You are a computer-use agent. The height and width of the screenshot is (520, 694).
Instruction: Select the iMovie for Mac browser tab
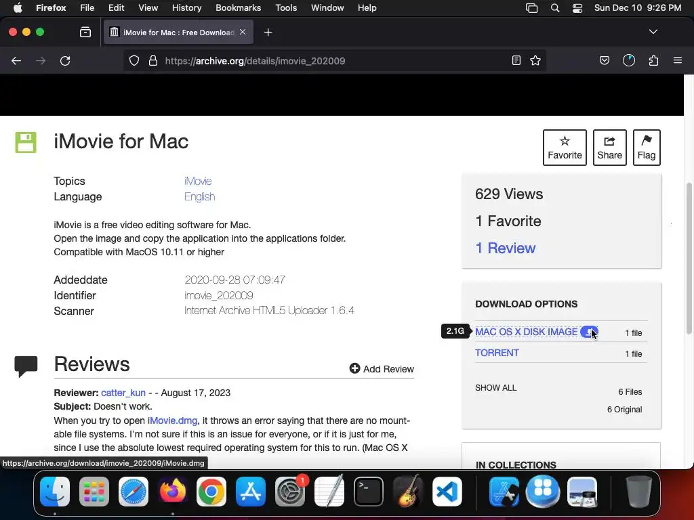pos(178,32)
